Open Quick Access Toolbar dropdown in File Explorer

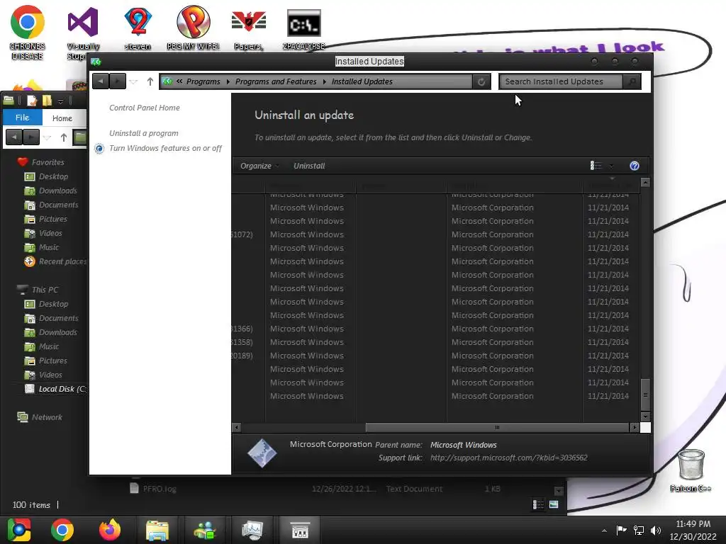point(60,101)
